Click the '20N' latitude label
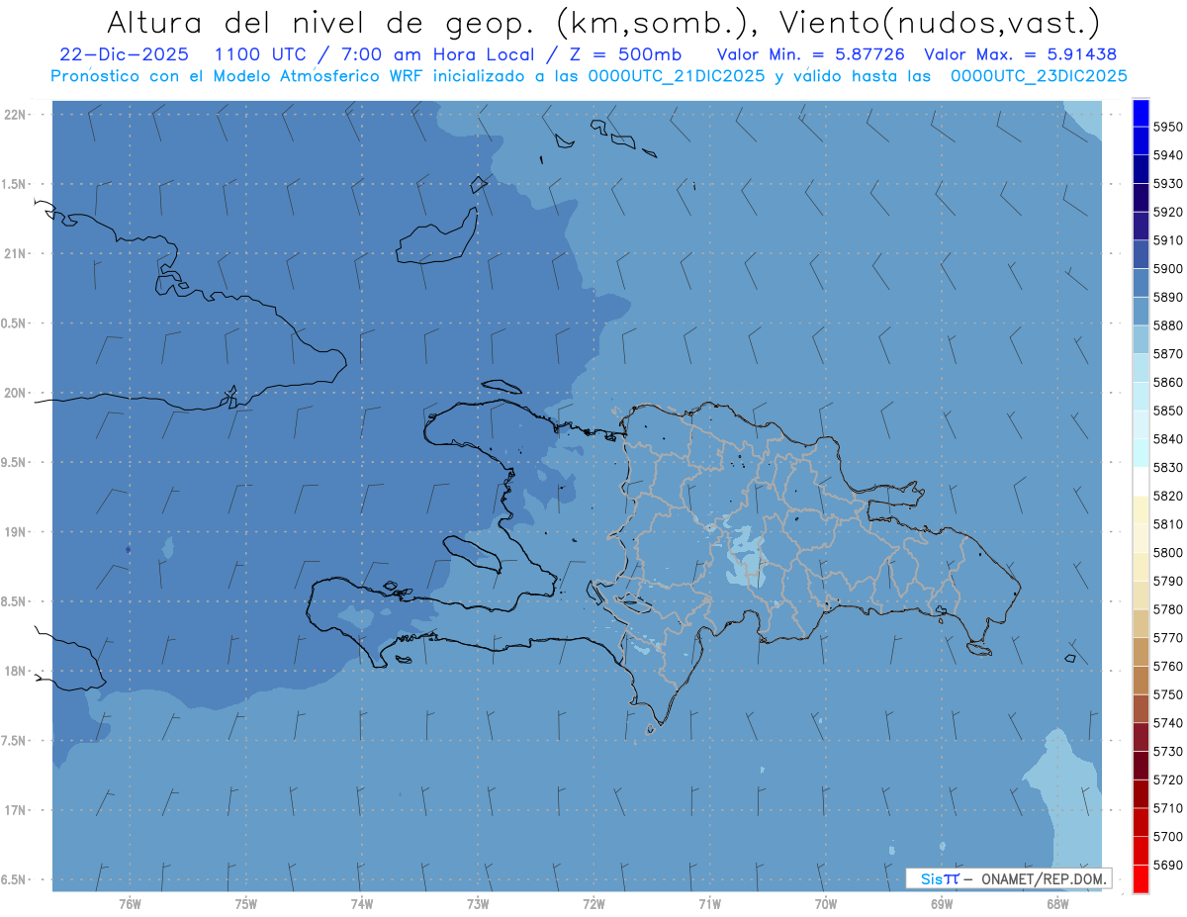 (16, 393)
